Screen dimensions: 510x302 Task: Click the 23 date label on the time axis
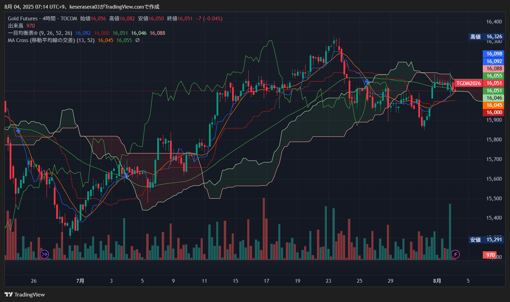(x=329, y=281)
